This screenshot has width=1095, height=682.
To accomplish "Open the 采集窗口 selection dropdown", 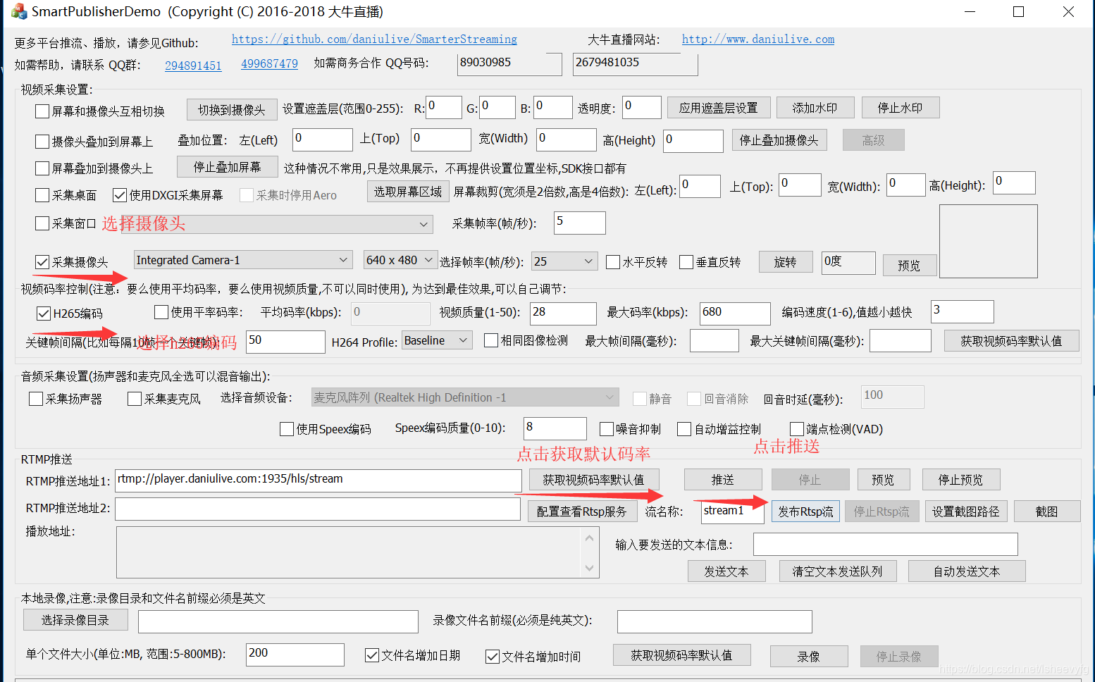I will (423, 223).
